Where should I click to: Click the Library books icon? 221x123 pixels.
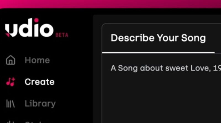pyautogui.click(x=10, y=104)
